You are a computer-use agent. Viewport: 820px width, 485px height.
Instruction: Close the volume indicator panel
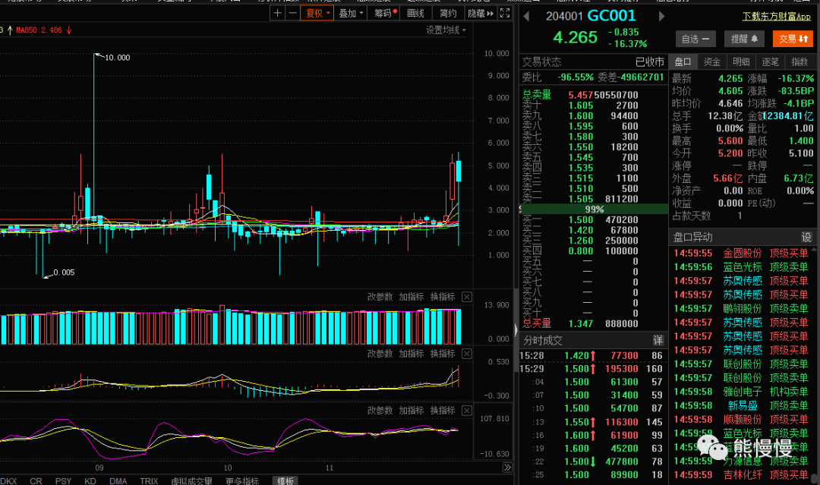(467, 297)
